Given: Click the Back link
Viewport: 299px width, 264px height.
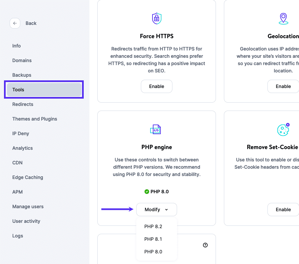Looking at the screenshot, I should 31,23.
